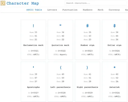
Task: Focus the Search characters input field
Action: click(x=96, y=3)
